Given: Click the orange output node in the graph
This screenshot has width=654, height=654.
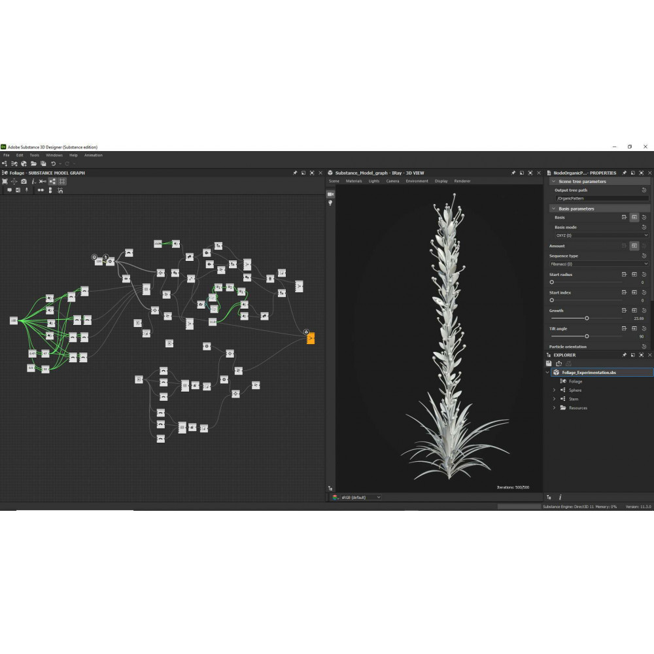Looking at the screenshot, I should click(311, 338).
